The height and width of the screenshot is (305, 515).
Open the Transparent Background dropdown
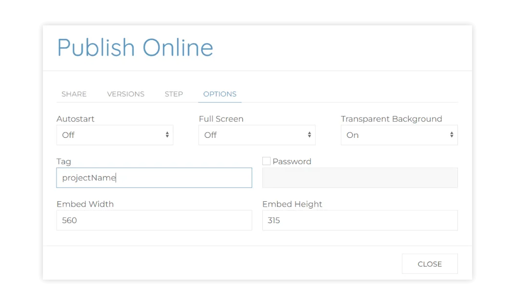[x=399, y=135]
